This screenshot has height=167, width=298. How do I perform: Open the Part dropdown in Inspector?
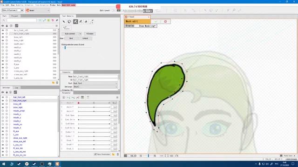[95, 83]
